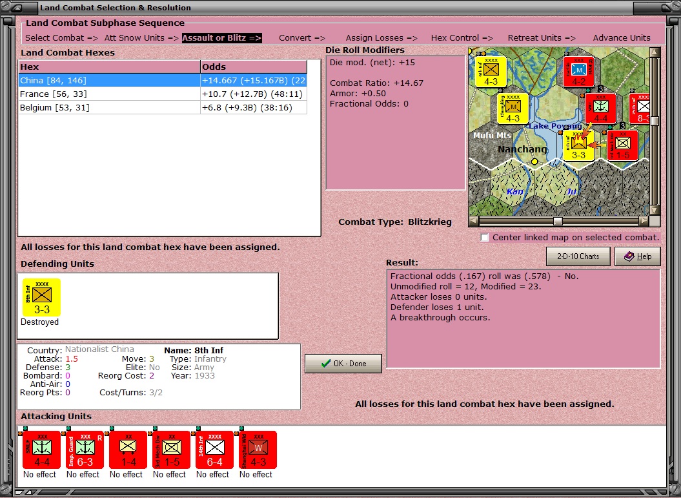The image size is (681, 498).
Task: Click 'A breakthrough occurs.' result line
Action: (440, 318)
